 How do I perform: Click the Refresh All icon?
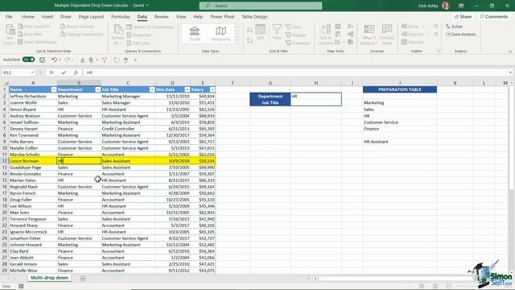click(117, 34)
